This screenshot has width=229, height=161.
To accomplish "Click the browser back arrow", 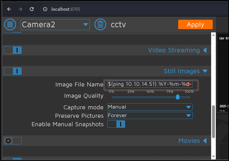I will (x=9, y=9).
